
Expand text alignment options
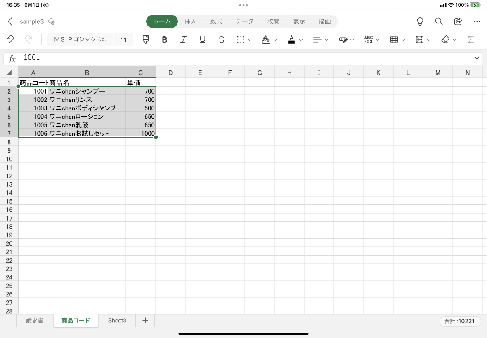(326, 40)
